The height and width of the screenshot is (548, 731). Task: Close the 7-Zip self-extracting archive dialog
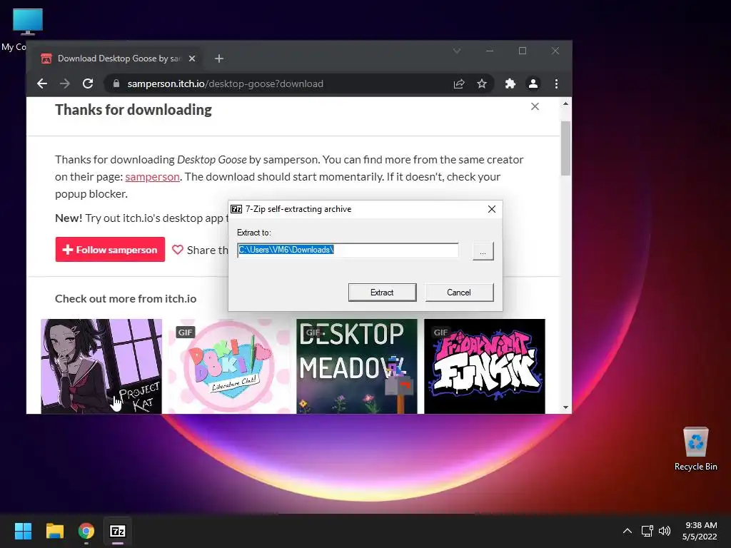[x=491, y=209]
